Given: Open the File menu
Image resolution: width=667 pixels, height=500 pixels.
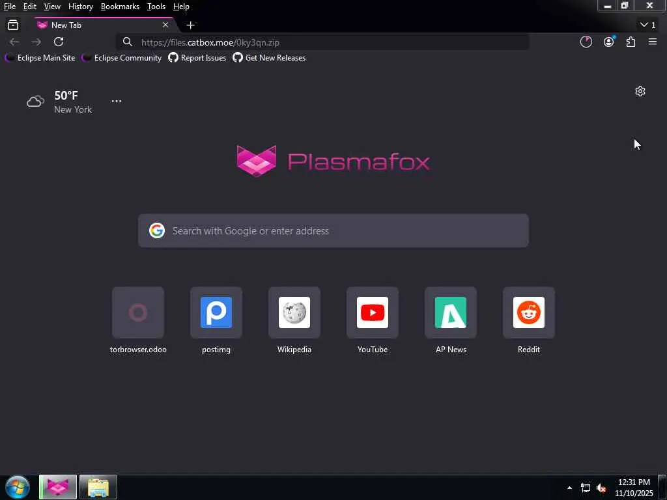Looking at the screenshot, I should pos(10,7).
